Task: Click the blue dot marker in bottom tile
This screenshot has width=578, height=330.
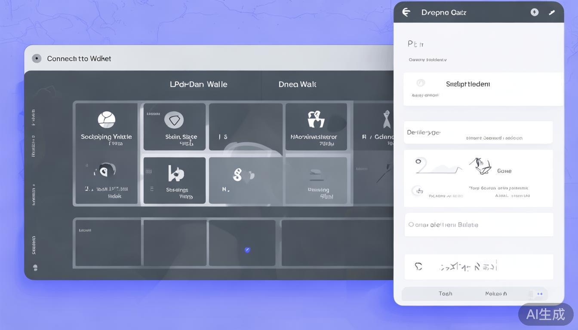Action: click(247, 250)
